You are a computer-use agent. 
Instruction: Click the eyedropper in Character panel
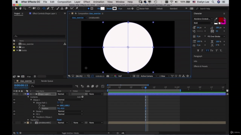click(216, 19)
